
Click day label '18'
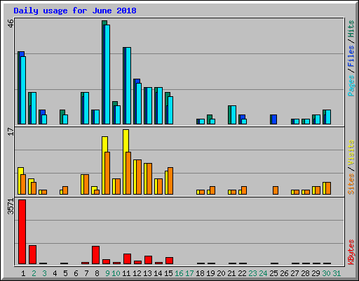(x=200, y=273)
